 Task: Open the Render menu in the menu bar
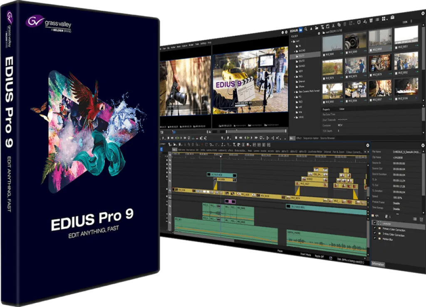click(x=191, y=44)
